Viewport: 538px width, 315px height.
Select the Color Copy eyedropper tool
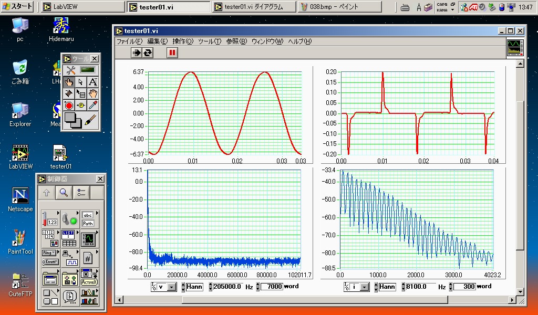tap(92, 105)
